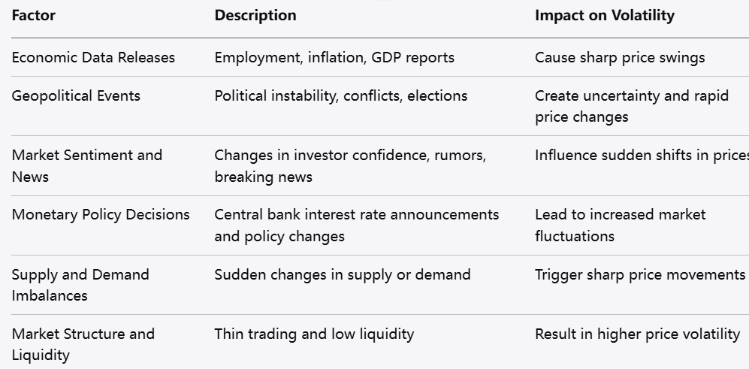Click the Geopolitical Events row label

click(76, 96)
